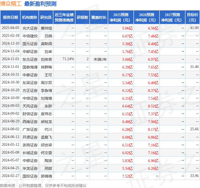
Task: Click target price 41.00
Action: [x=194, y=28]
